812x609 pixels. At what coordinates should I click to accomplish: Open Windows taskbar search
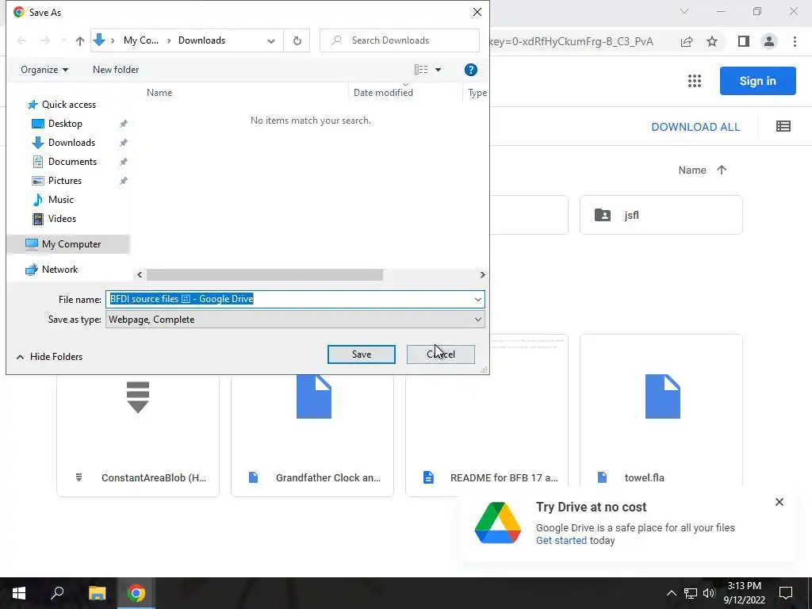pyautogui.click(x=57, y=593)
